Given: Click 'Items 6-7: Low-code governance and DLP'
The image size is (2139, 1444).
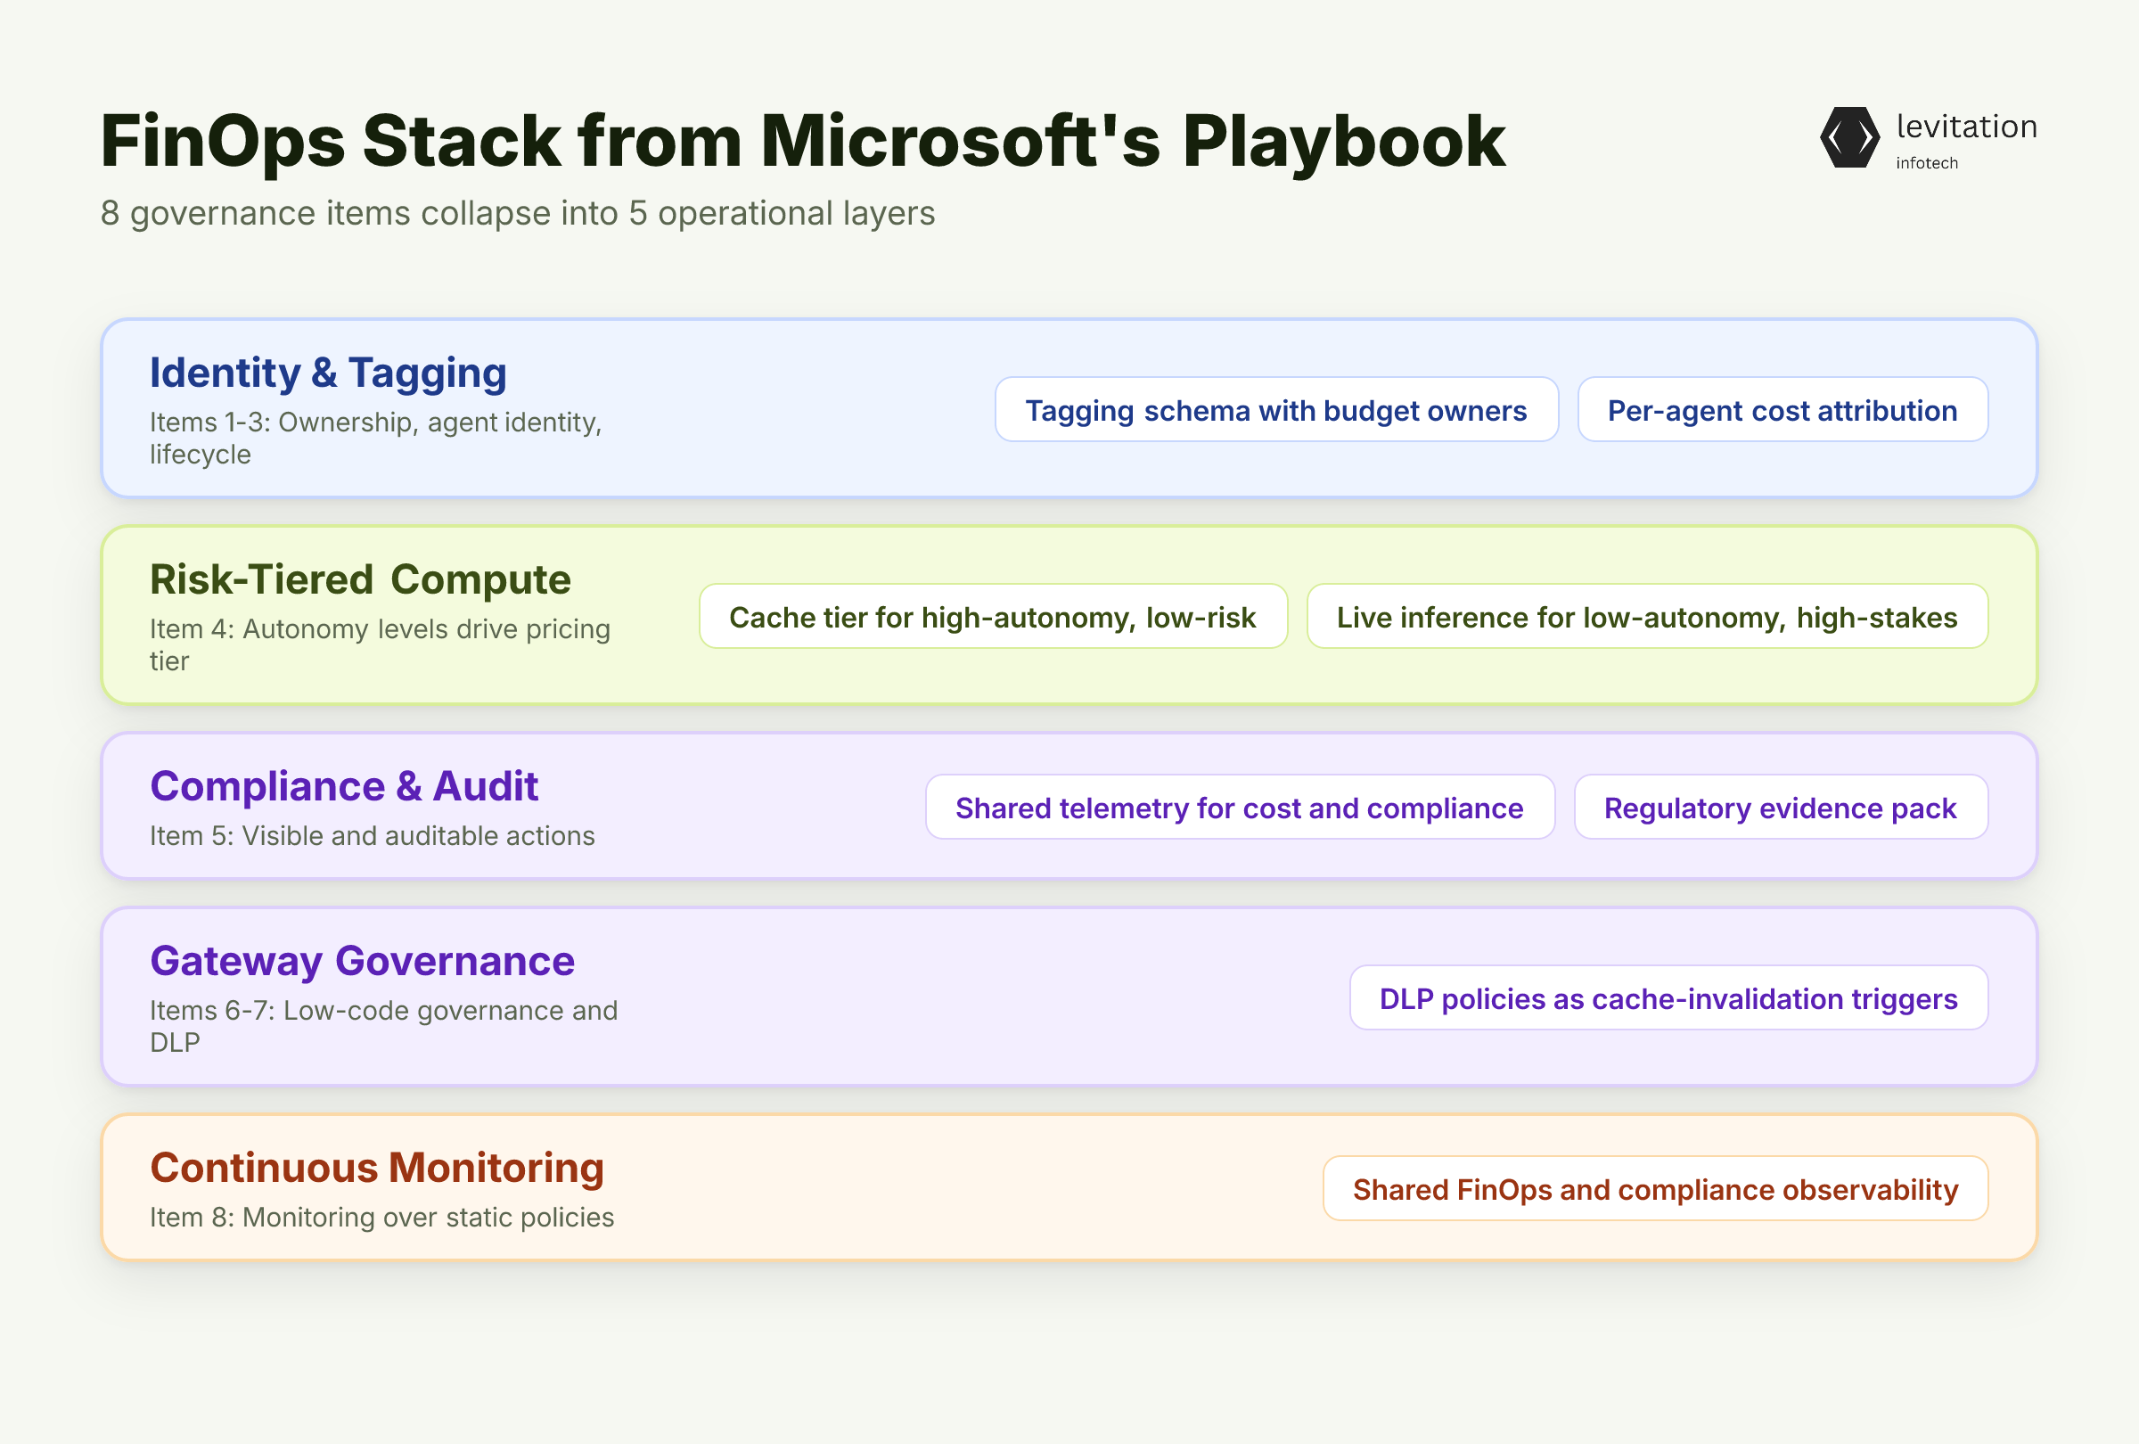Looking at the screenshot, I should pyautogui.click(x=384, y=1026).
